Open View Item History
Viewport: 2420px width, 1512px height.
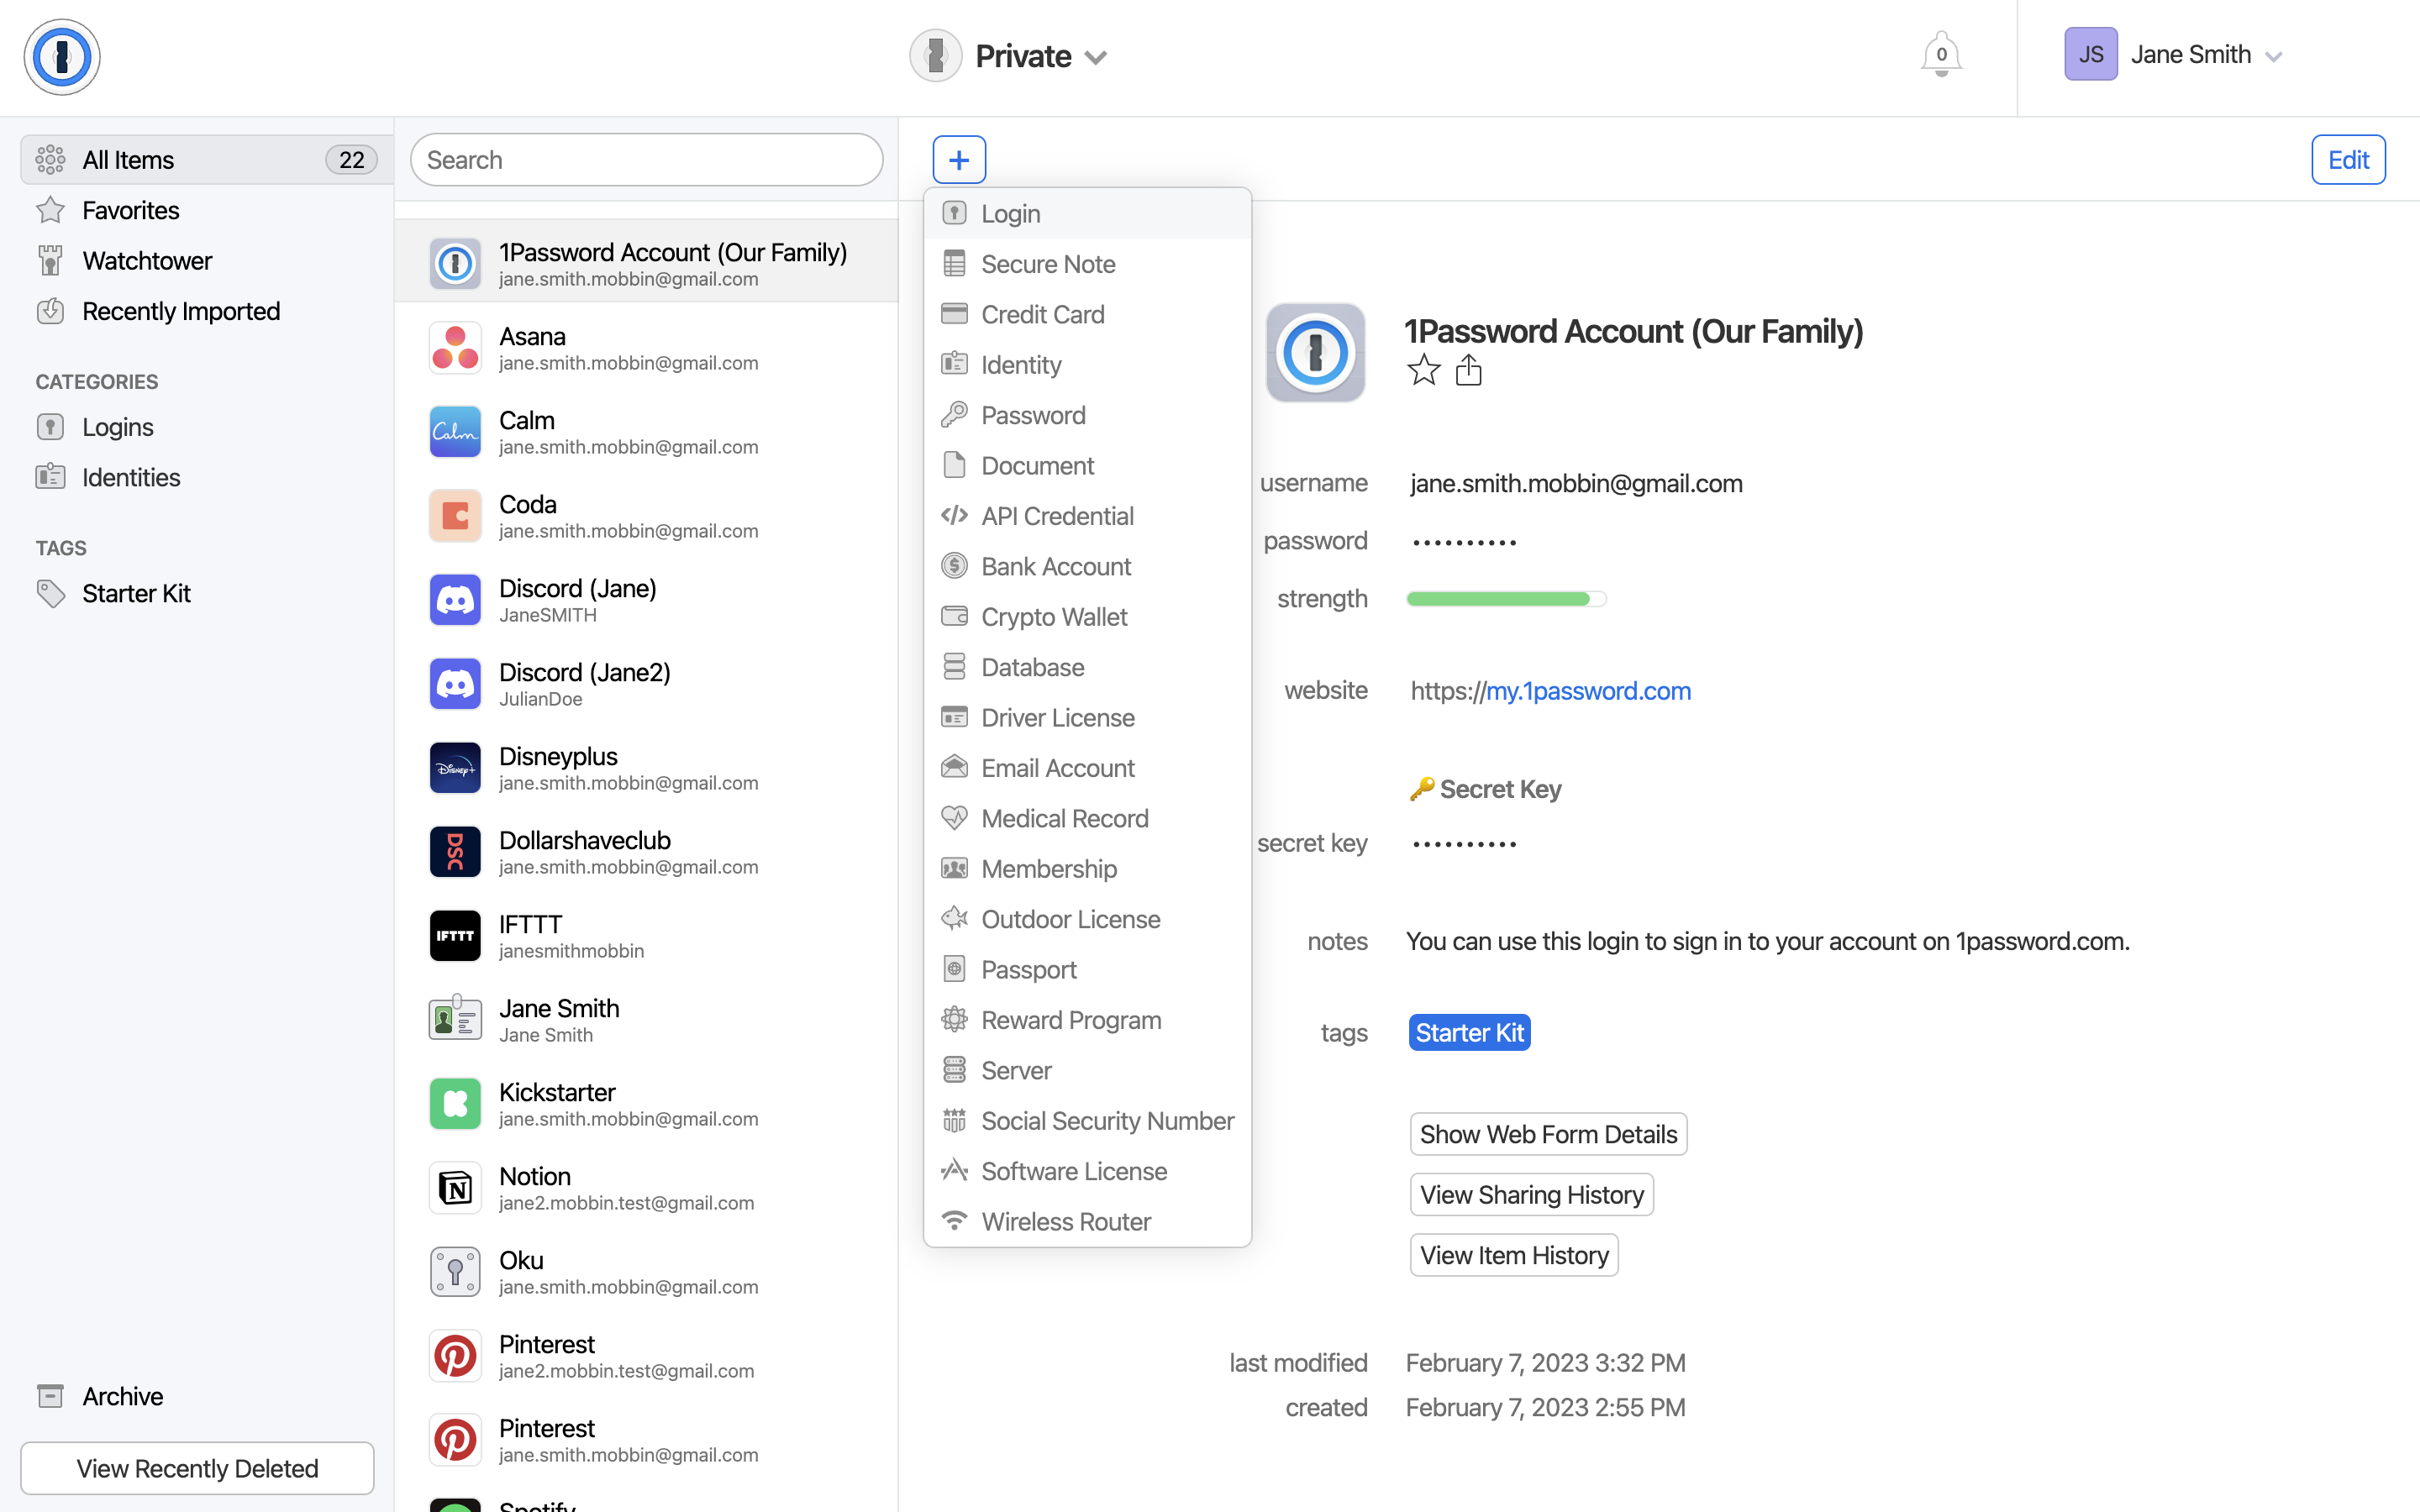tap(1514, 1255)
